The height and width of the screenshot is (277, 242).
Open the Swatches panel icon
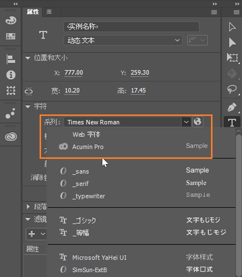pyautogui.click(x=10, y=36)
